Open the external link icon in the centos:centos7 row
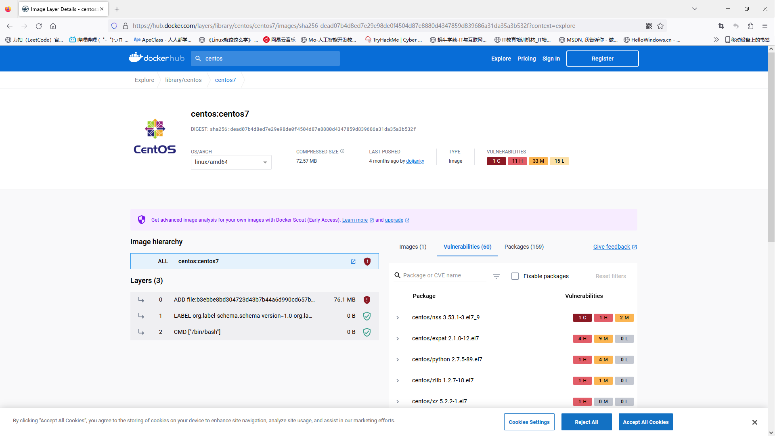The image size is (775, 436). 353,262
